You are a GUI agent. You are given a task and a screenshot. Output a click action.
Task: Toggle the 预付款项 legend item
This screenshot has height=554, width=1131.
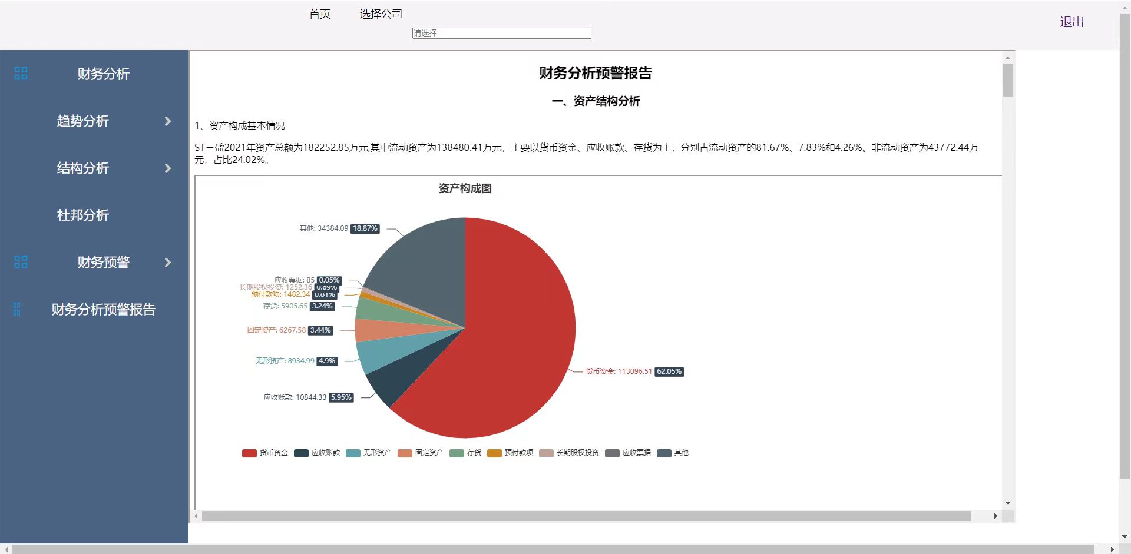[510, 453]
